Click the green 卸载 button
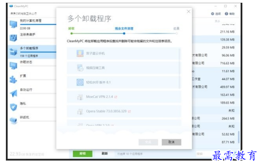 (x=83, y=153)
